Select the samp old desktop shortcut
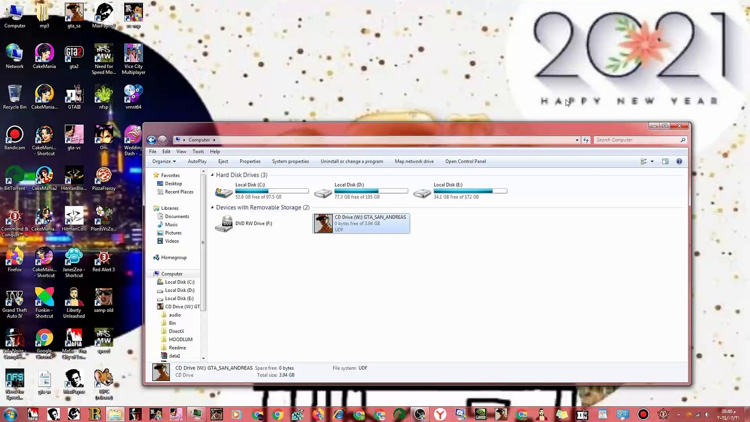Screen dimensions: 750x422 104,301
